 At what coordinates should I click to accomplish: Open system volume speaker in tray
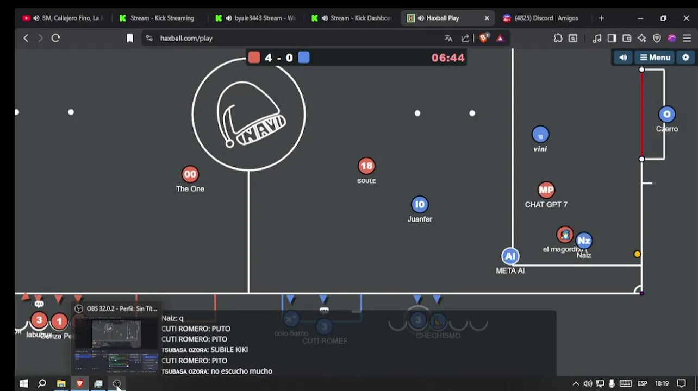pos(588,383)
